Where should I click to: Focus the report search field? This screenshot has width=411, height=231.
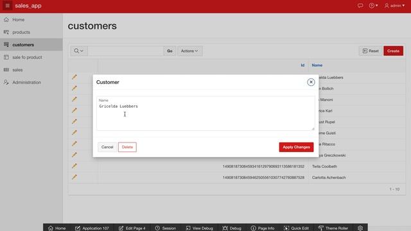126,51
